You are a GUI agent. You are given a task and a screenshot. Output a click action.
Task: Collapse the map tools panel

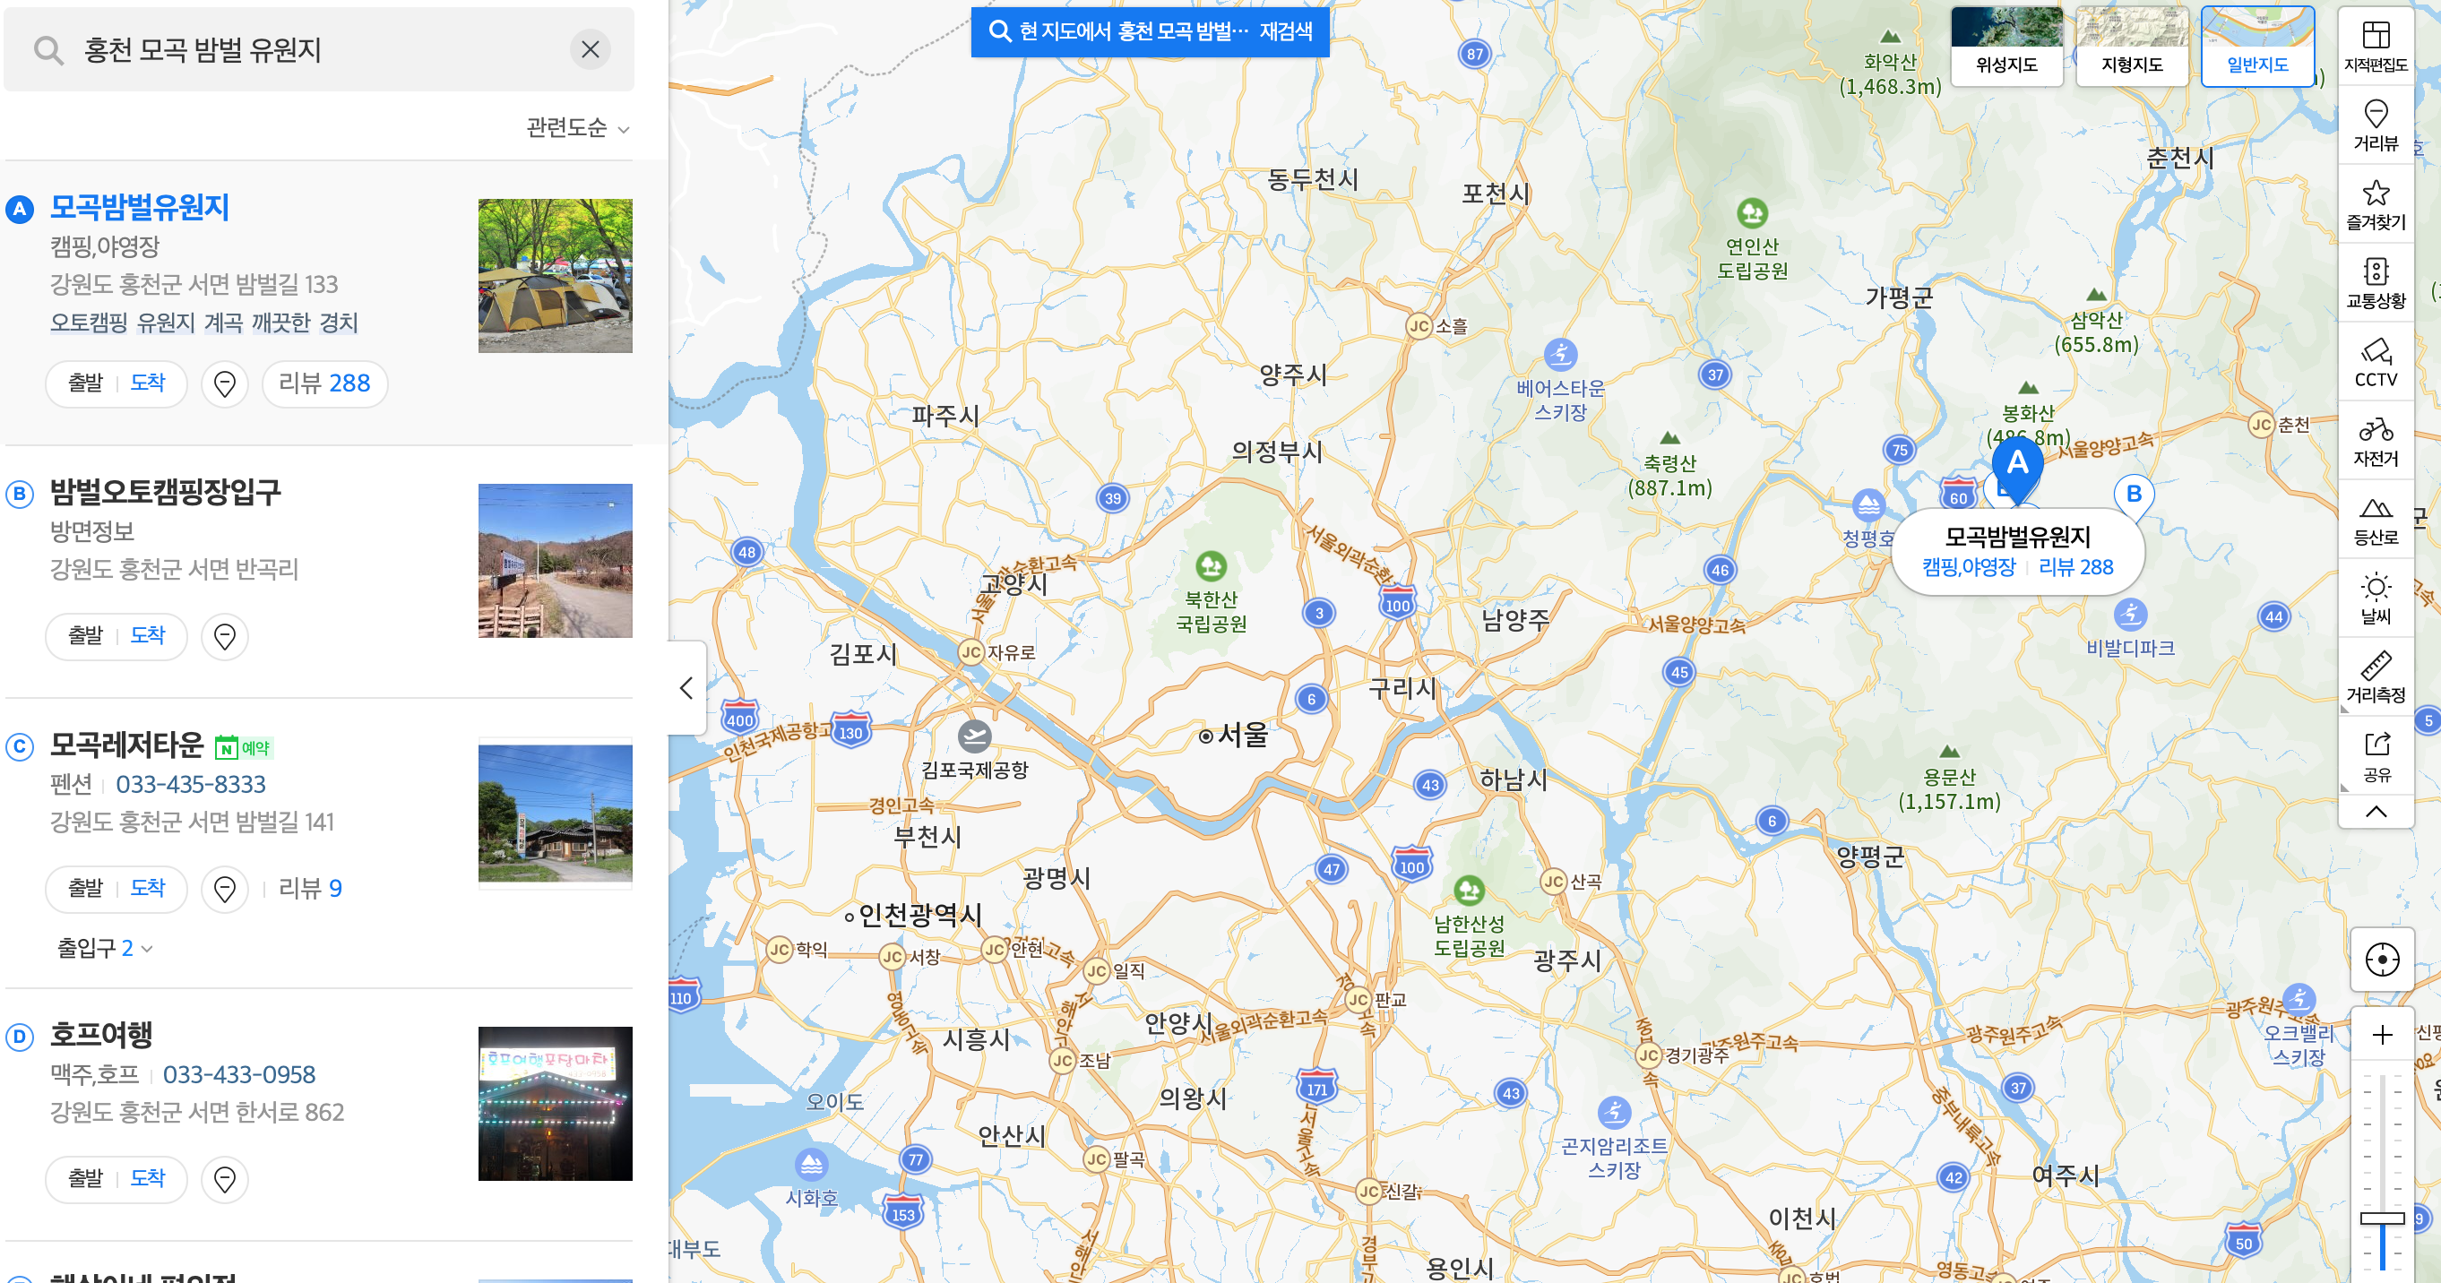click(2376, 812)
